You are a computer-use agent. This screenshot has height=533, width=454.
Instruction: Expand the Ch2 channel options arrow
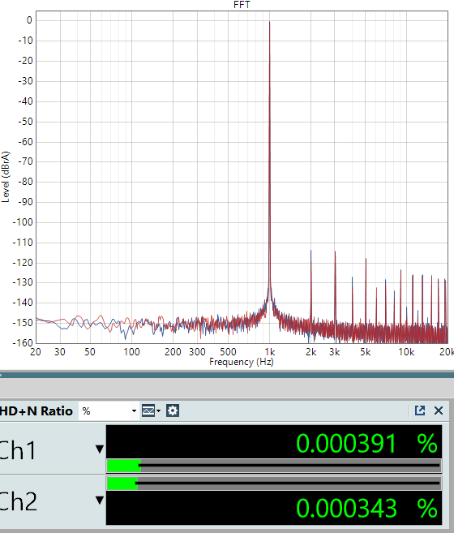100,501
